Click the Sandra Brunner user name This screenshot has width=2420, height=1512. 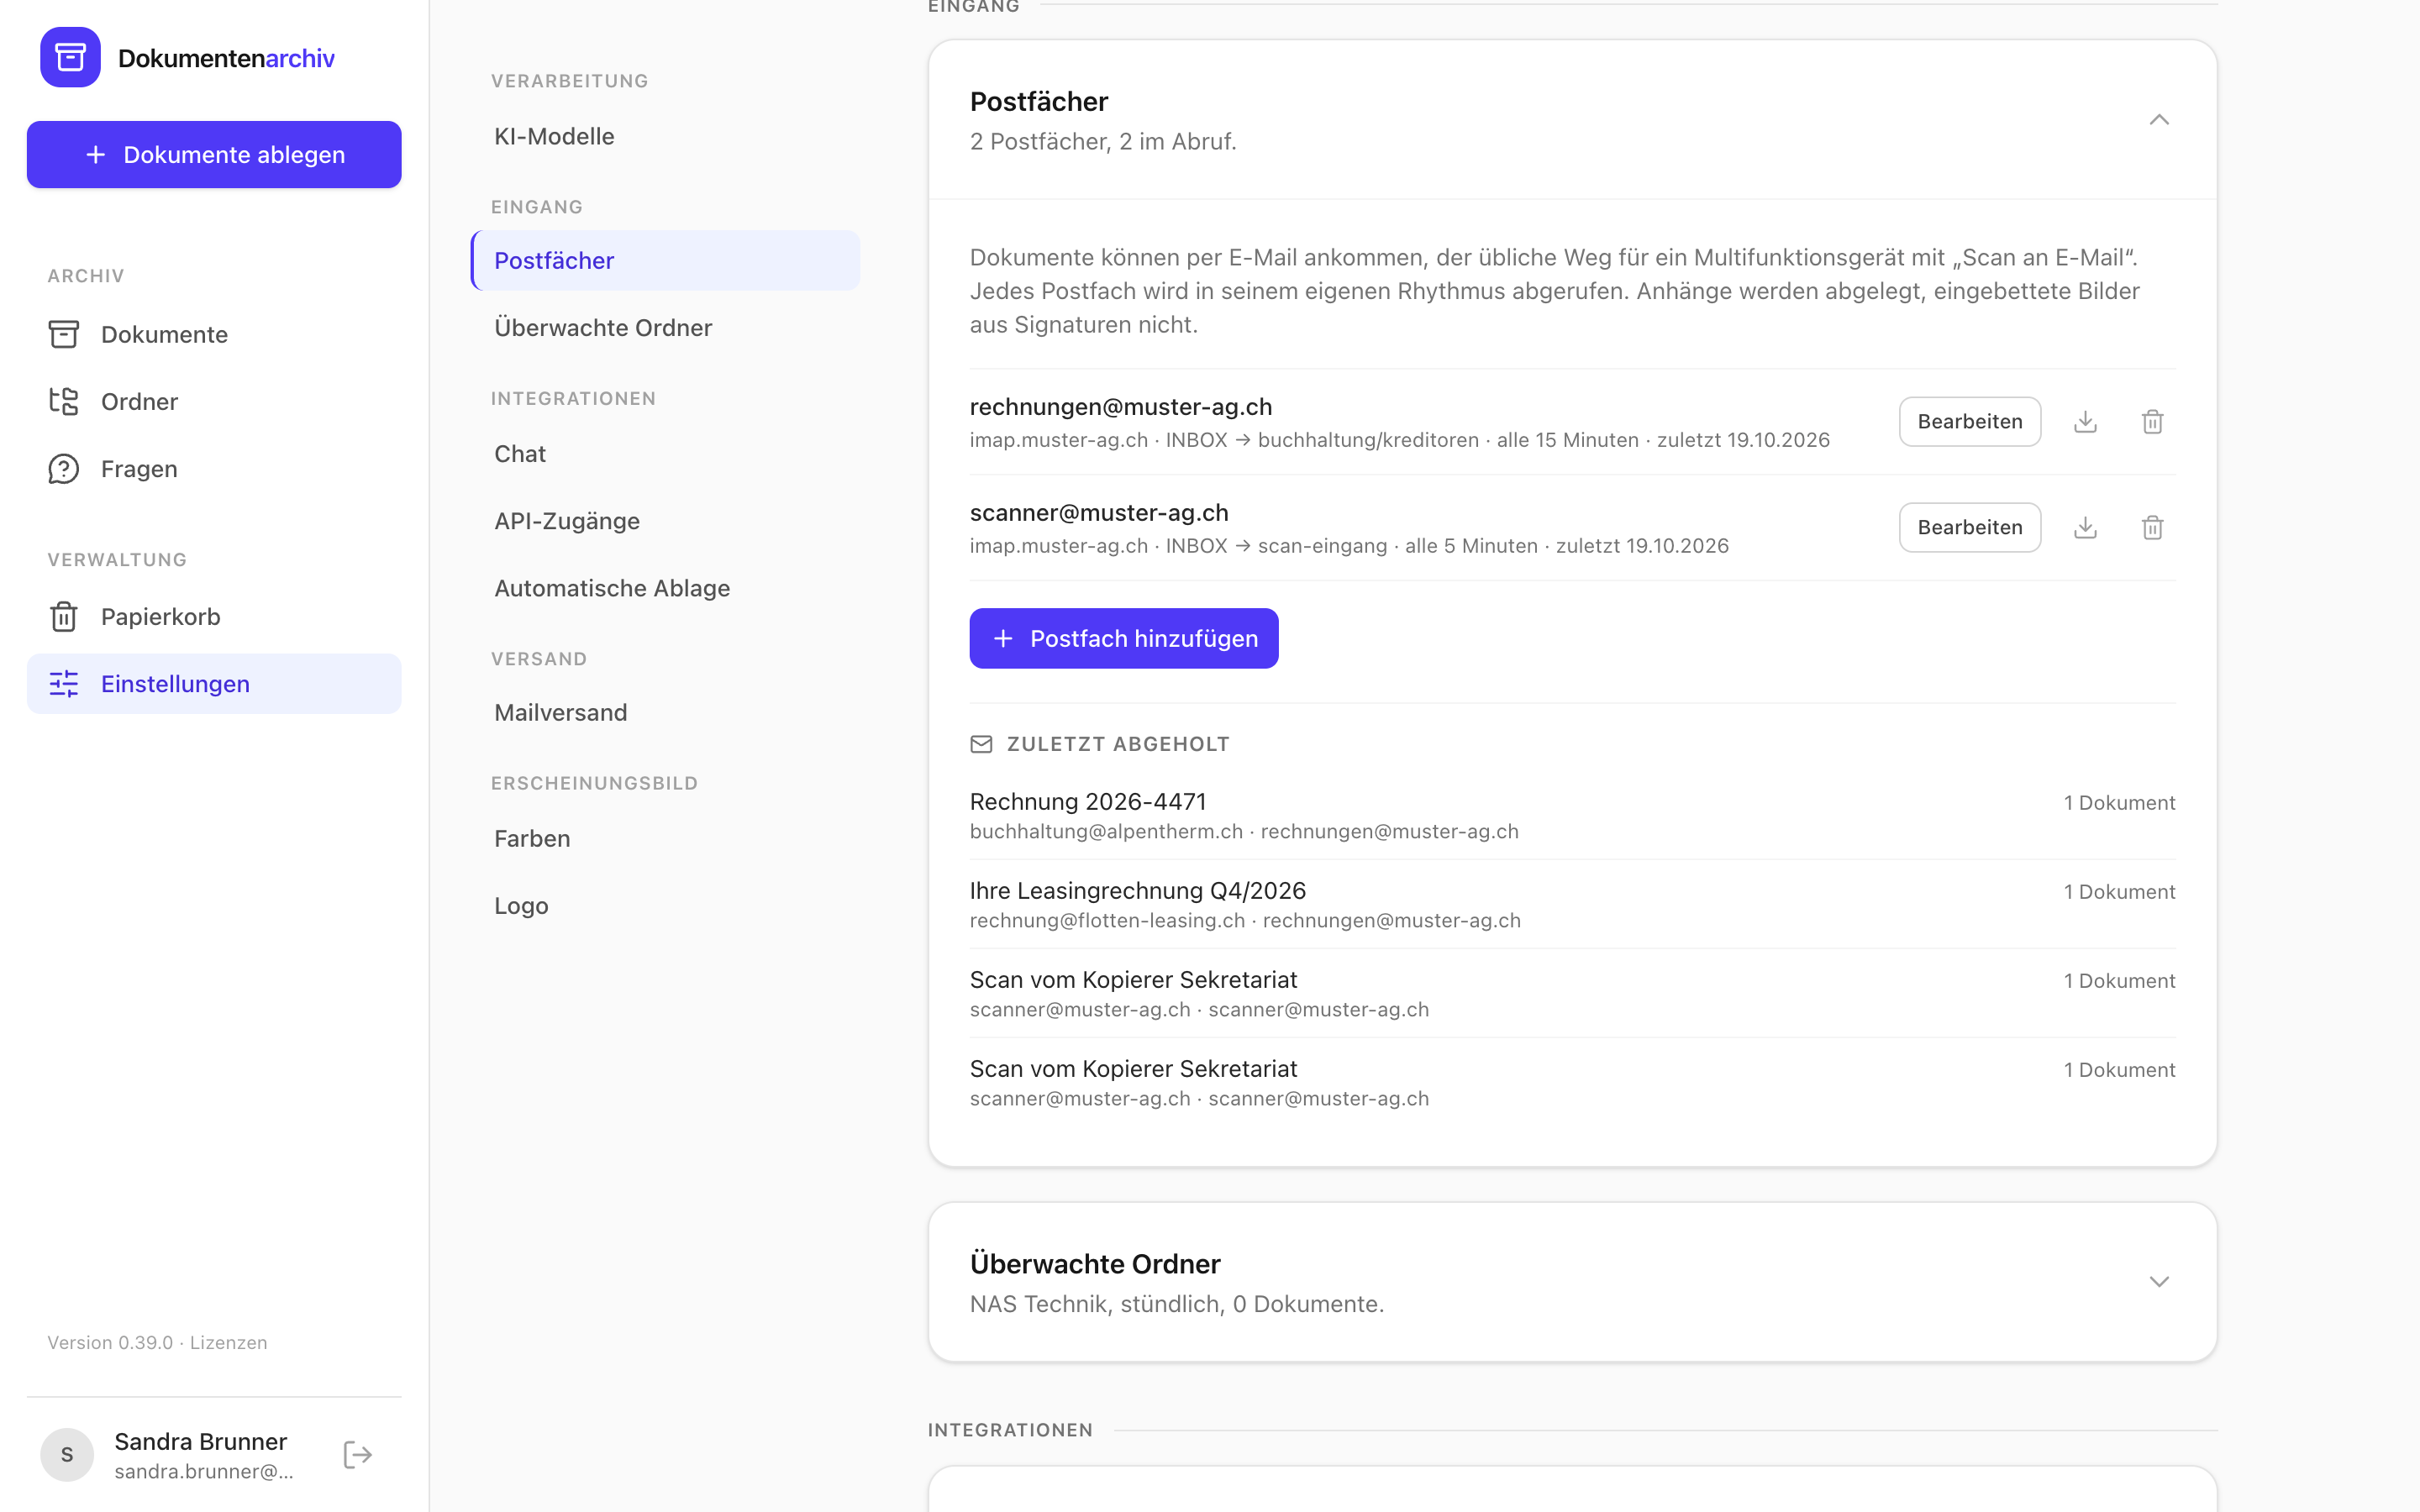(201, 1441)
